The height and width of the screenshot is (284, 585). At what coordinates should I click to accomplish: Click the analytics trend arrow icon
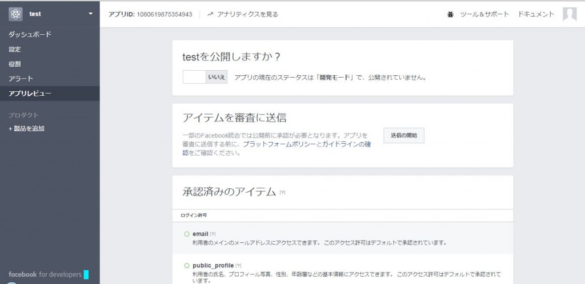click(x=210, y=14)
